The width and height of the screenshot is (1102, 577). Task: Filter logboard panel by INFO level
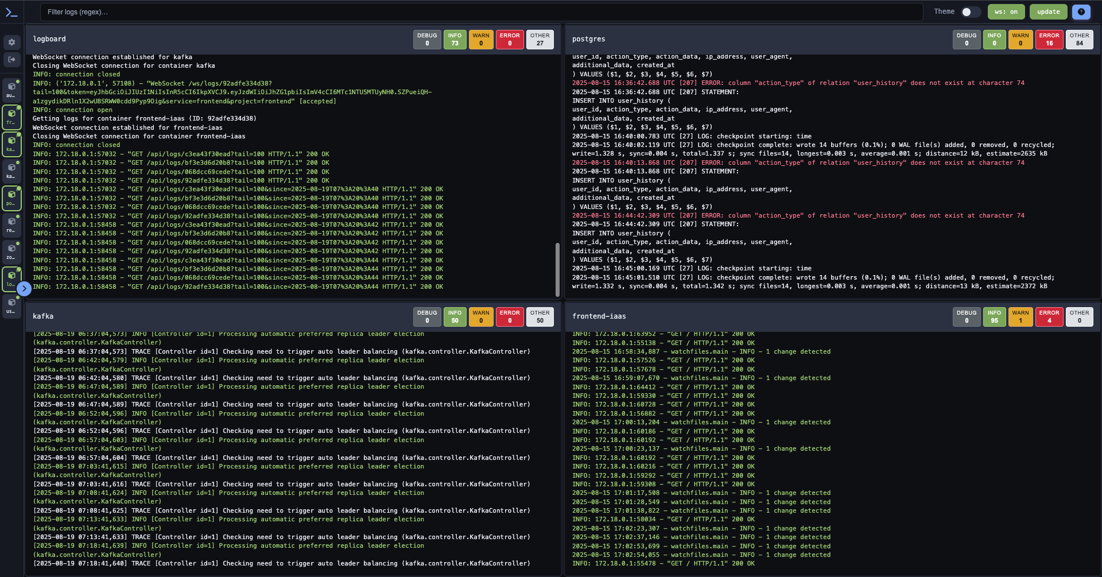(x=455, y=39)
